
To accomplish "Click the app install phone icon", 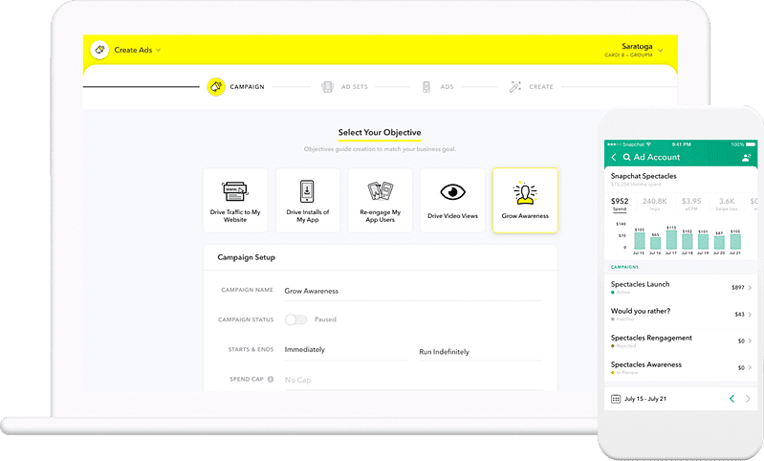I will coord(307,191).
